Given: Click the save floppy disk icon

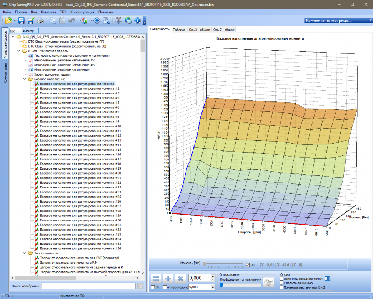Looking at the screenshot, I should (x=22, y=21).
